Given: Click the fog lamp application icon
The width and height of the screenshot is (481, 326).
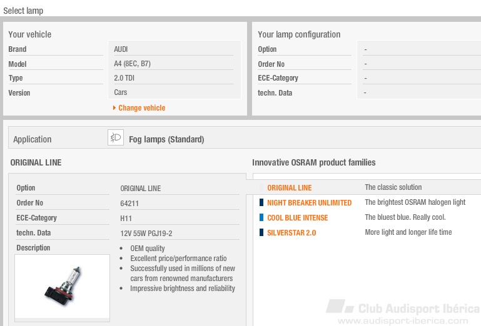Looking at the screenshot, I should click(x=116, y=137).
